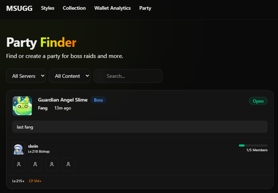Image resolution: width=278 pixels, height=193 pixels.
Task: Click the second empty member slot icon
Action: 35,164
